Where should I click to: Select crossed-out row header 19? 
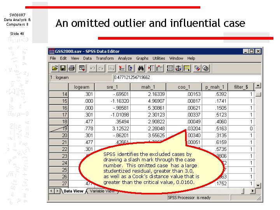tap(59, 128)
